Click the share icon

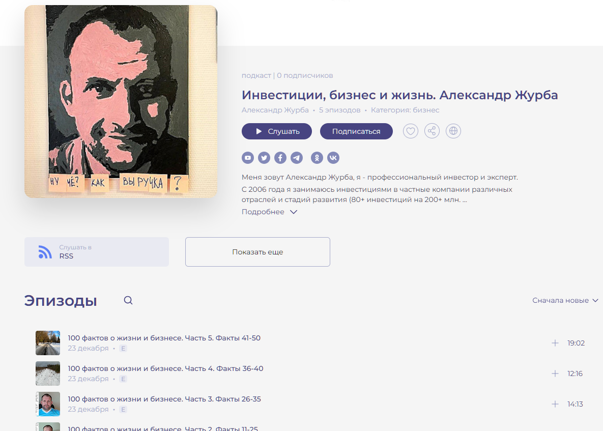pos(432,131)
